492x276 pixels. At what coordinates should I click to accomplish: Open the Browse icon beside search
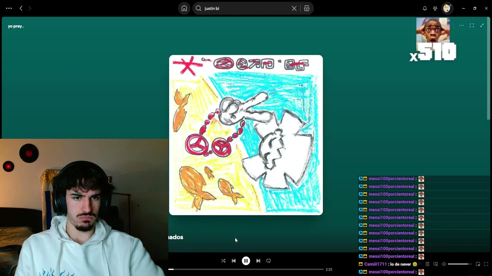pos(307,8)
